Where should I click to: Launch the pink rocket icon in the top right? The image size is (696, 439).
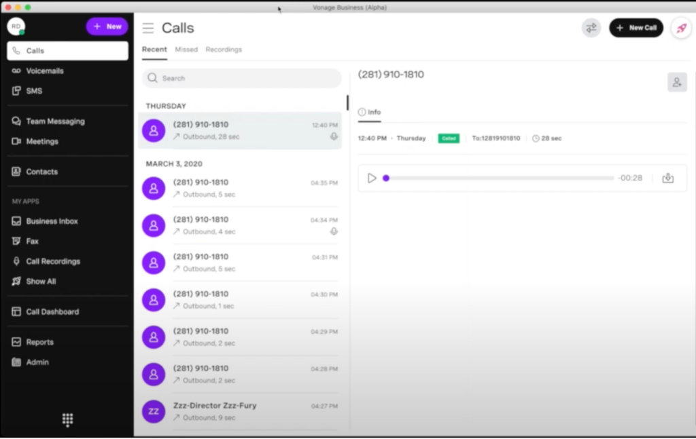(x=680, y=28)
